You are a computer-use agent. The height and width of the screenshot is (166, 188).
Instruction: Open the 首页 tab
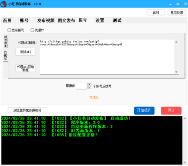tap(10, 20)
